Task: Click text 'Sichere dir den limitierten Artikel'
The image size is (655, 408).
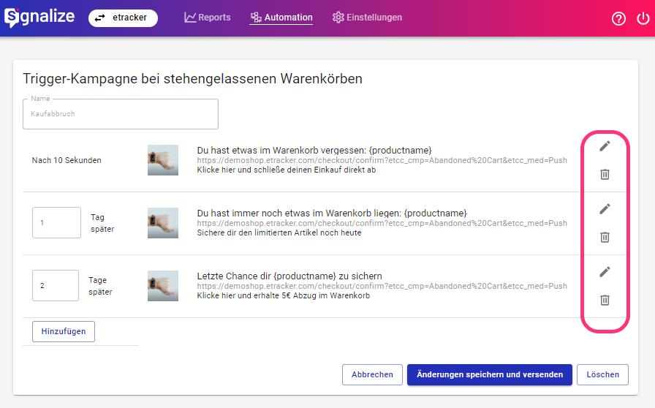Action: [x=279, y=233]
